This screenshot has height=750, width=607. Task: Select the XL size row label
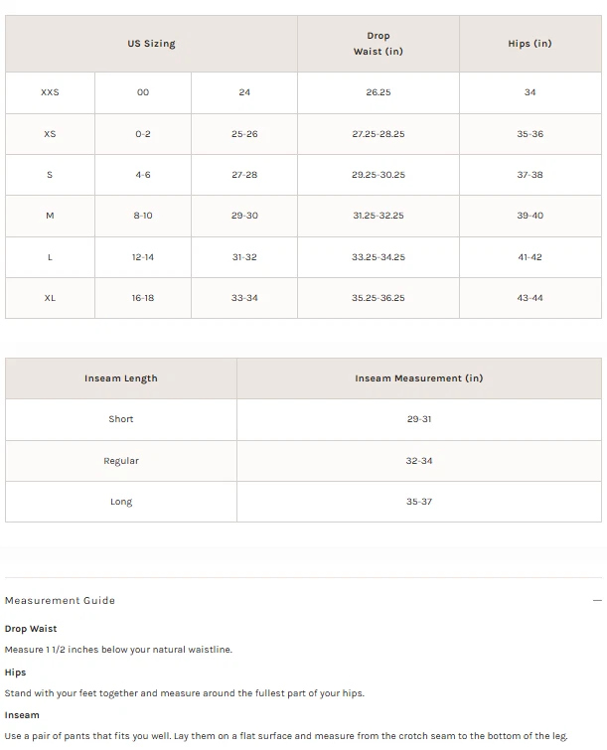pyautogui.click(x=50, y=298)
